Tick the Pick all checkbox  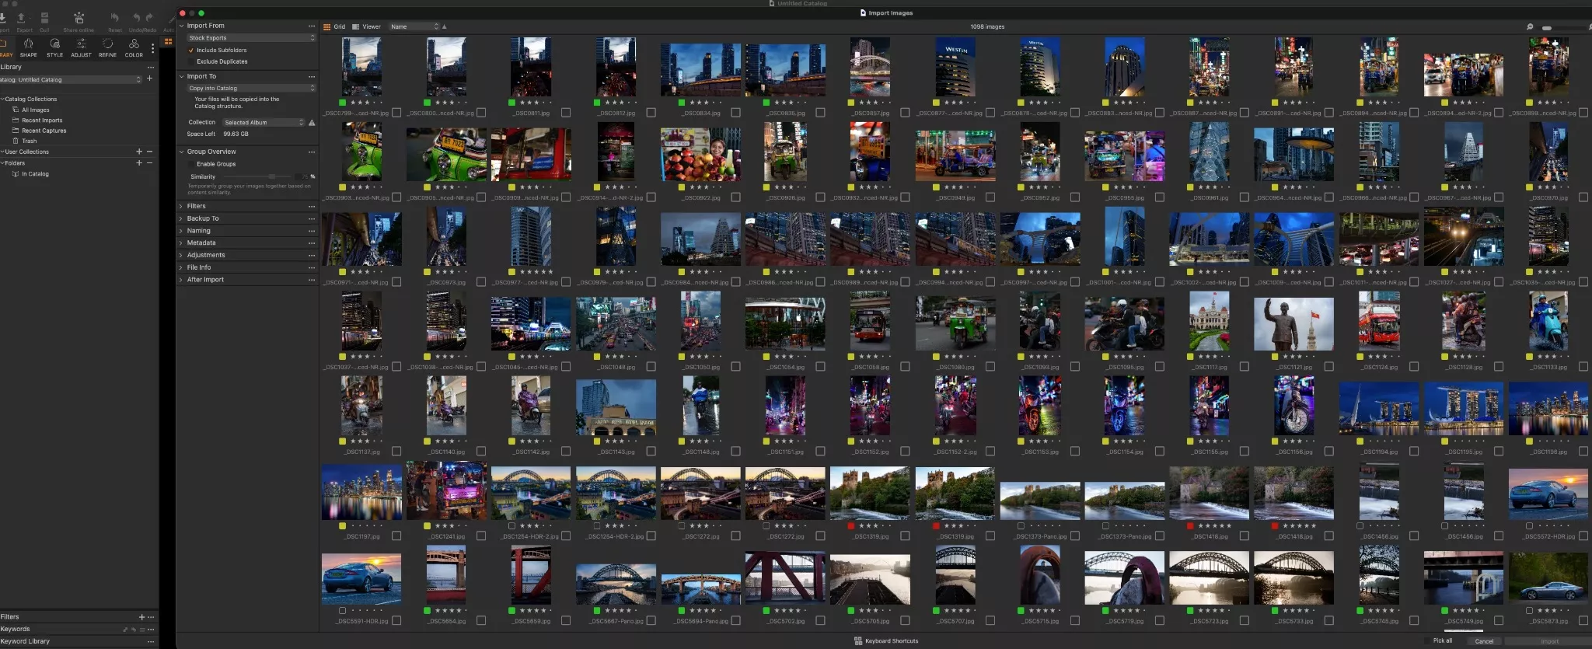point(1427,641)
